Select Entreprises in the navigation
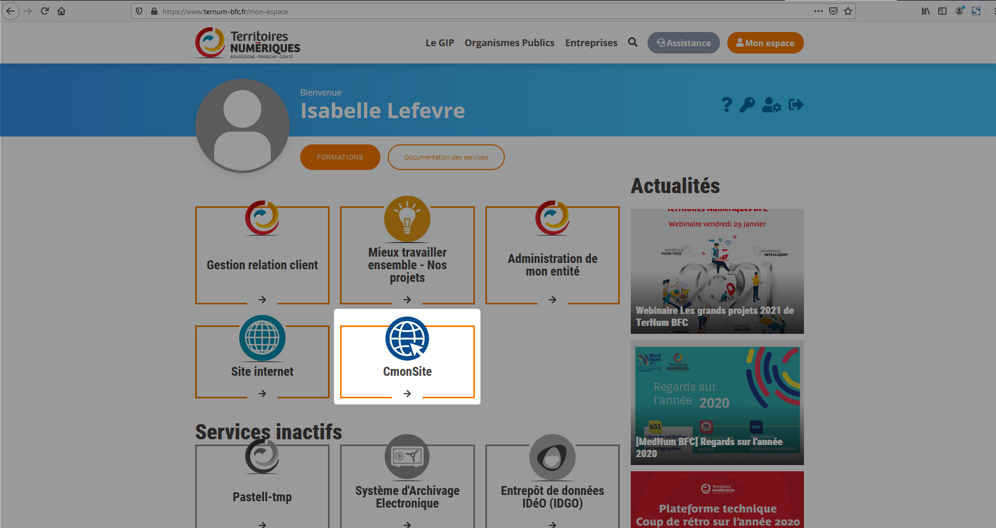The height and width of the screenshot is (528, 996). point(591,43)
